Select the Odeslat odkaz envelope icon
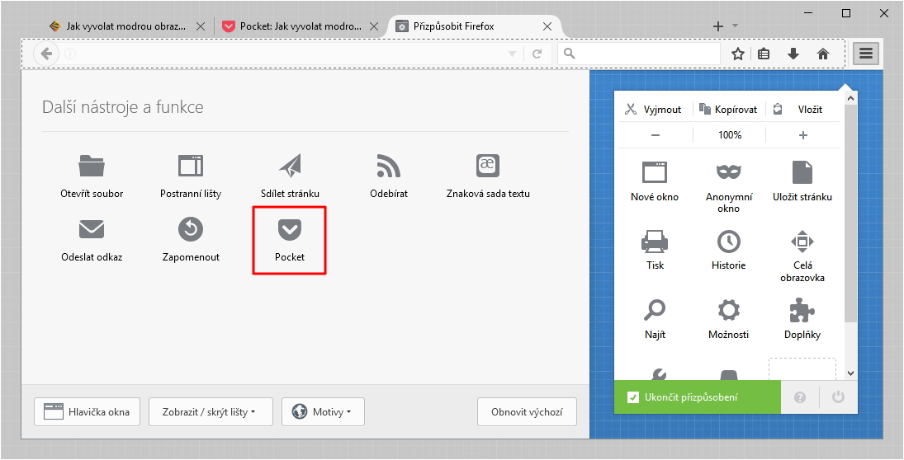The image size is (904, 460). pos(92,229)
